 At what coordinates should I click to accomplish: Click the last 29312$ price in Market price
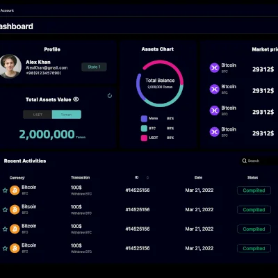263,133
